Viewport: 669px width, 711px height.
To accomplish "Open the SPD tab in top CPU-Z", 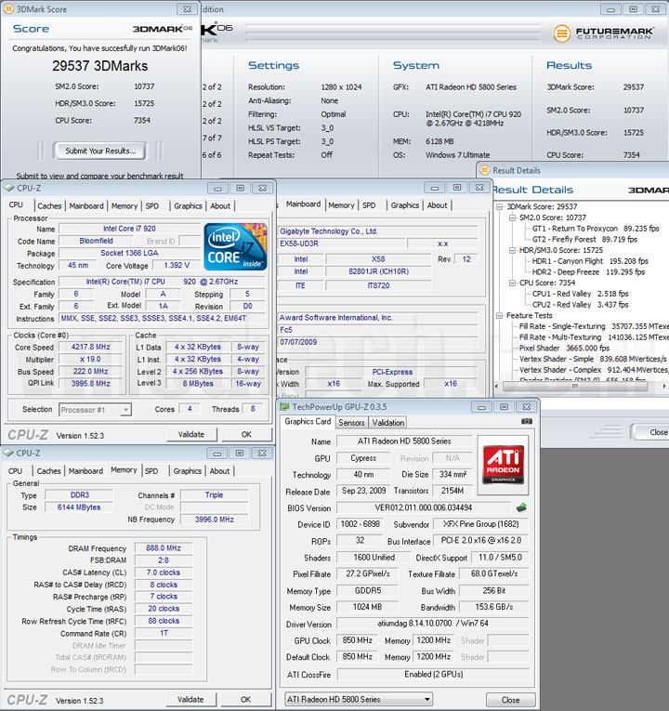I will (x=152, y=205).
